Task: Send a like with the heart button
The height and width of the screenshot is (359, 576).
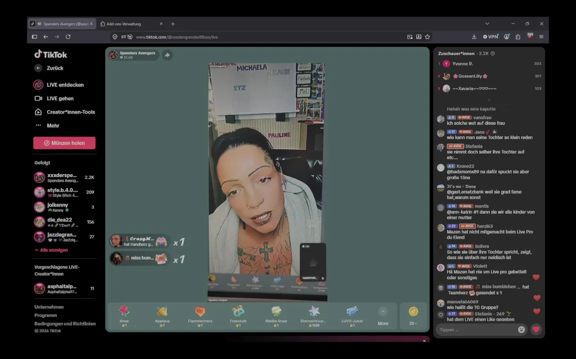Action: [536, 329]
